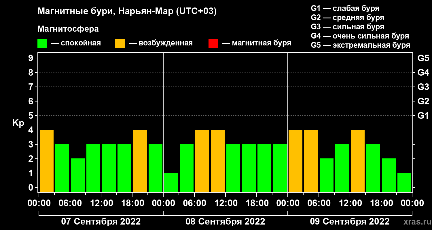Screen dimensions: 432x230
Task: Click the green Kp 2 bar at 06:00 on 09 Сентября
Action: coord(327,175)
